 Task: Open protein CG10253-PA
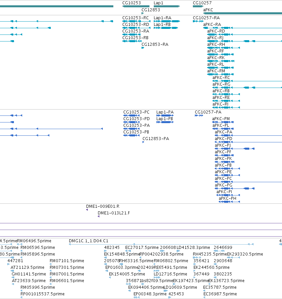click(x=137, y=125)
